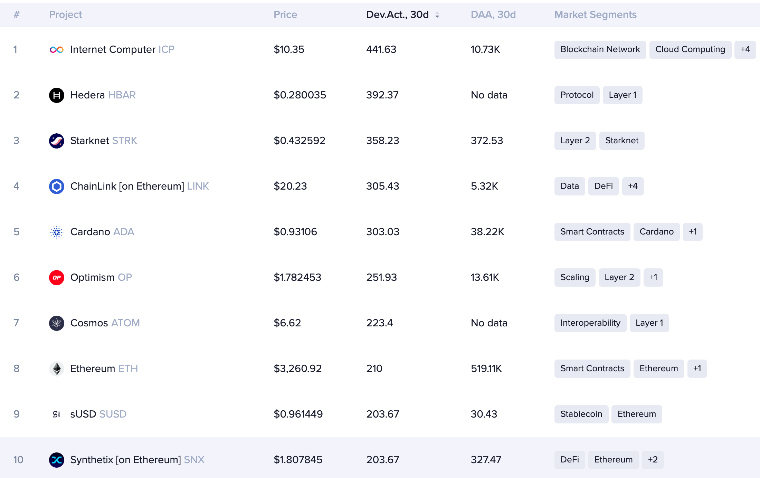Open Synthetix [on Ethereum] SNX project
This screenshot has width=760, height=478.
(137, 460)
